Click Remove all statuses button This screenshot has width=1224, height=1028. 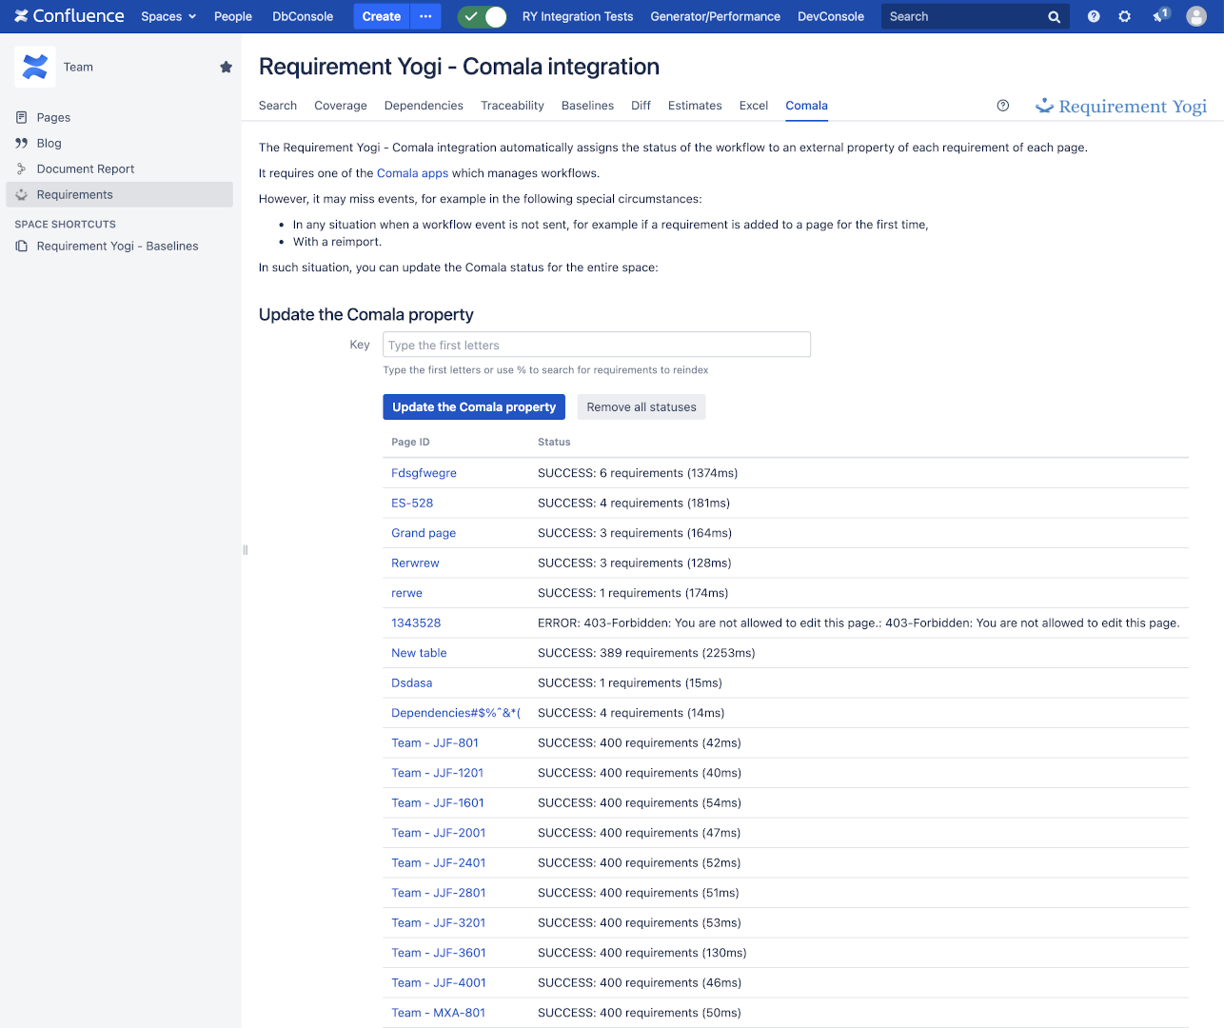[x=641, y=407]
